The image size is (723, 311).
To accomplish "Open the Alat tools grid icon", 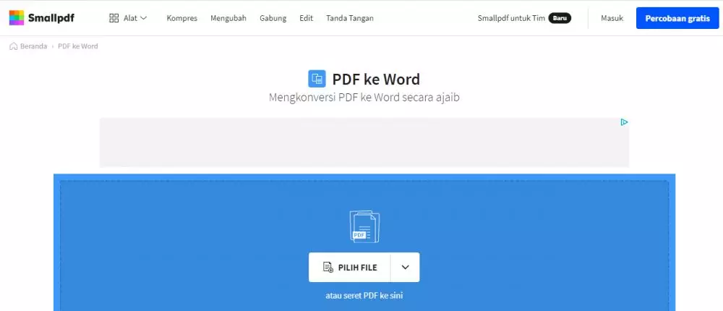I will (x=114, y=18).
